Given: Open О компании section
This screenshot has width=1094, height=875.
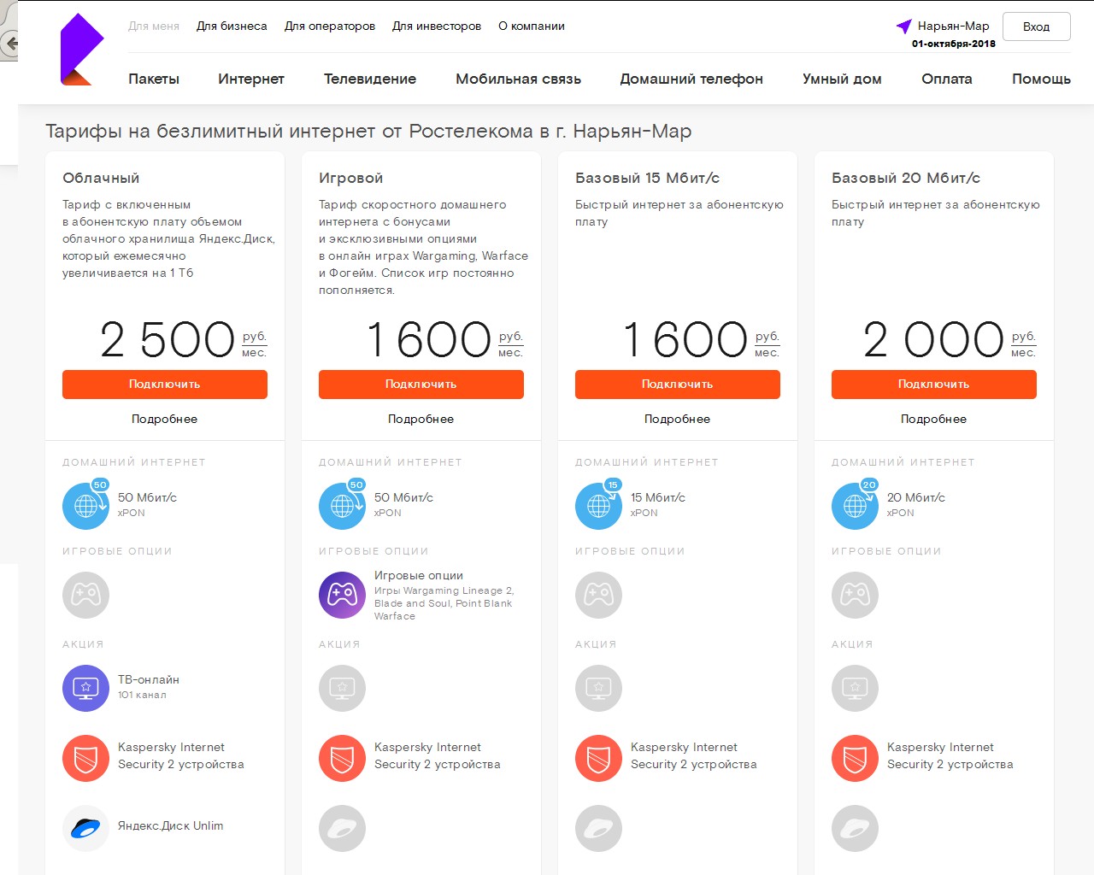Looking at the screenshot, I should pos(532,26).
